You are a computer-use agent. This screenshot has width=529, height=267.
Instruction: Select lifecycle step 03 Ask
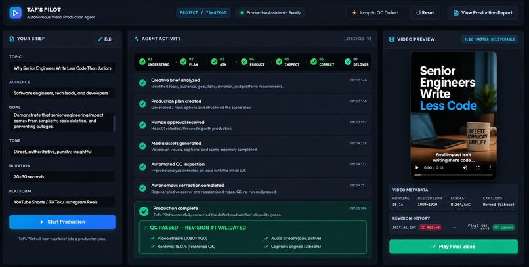pyautogui.click(x=219, y=62)
